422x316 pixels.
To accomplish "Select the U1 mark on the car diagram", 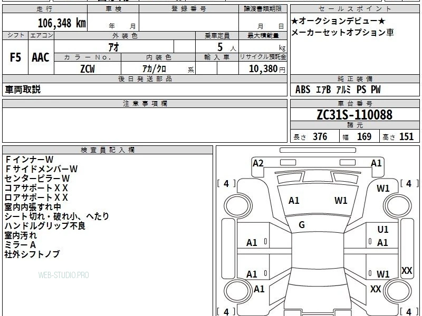I will coord(383,229).
